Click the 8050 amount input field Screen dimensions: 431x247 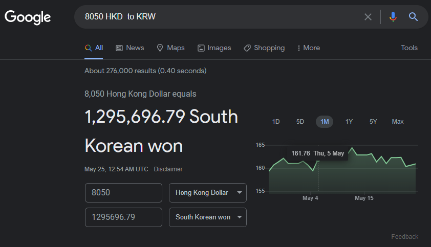click(x=123, y=193)
